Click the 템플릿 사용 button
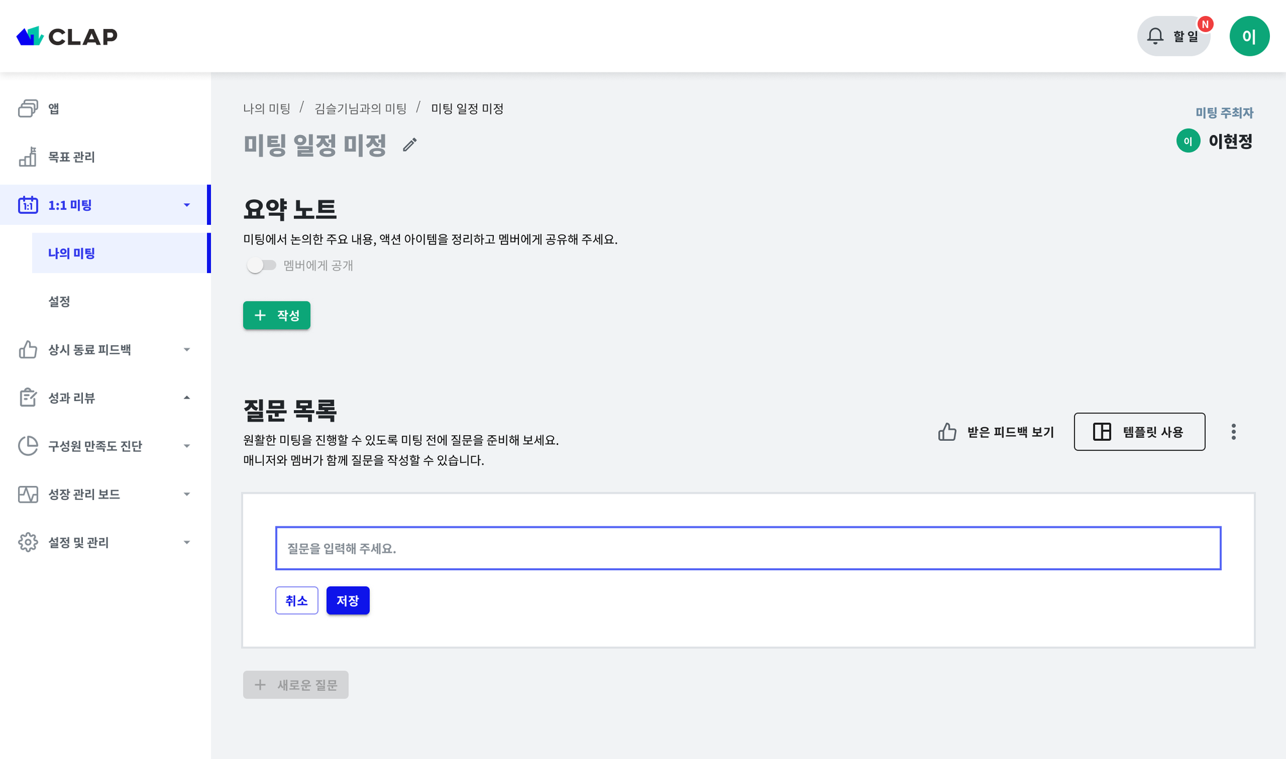This screenshot has height=759, width=1286. pos(1139,432)
